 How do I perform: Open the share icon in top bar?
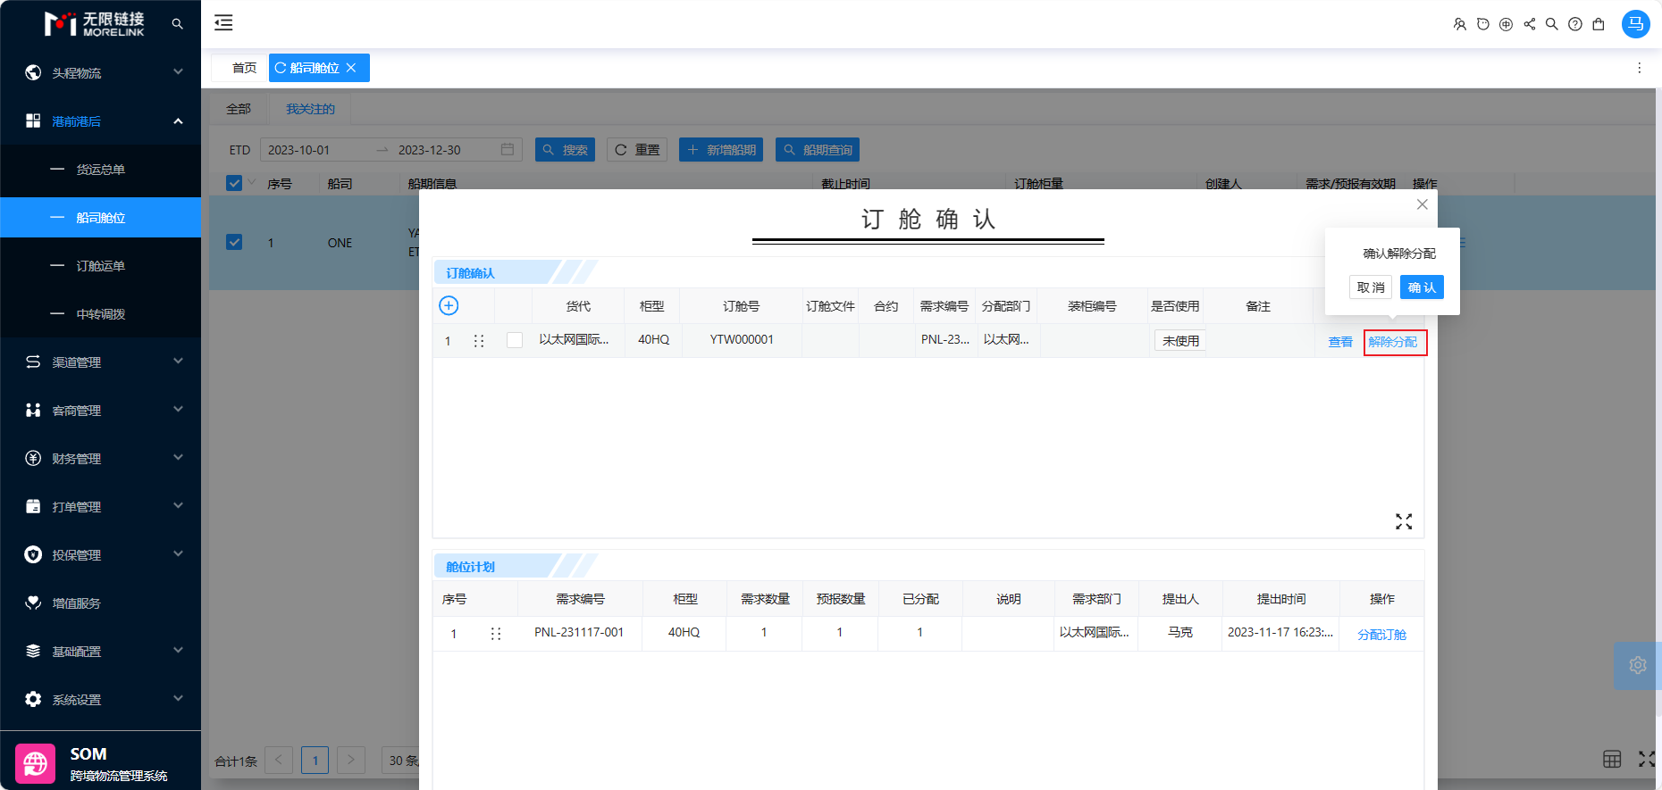coord(1529,24)
